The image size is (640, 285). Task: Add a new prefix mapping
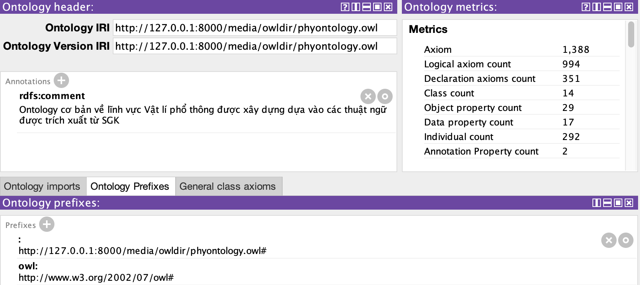coord(47,225)
